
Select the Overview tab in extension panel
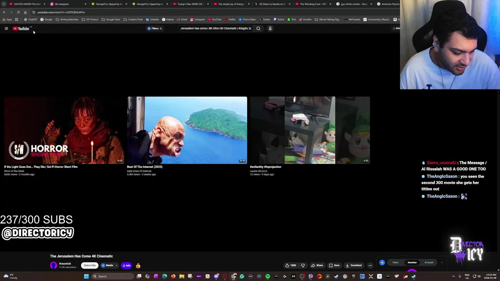click(412, 263)
